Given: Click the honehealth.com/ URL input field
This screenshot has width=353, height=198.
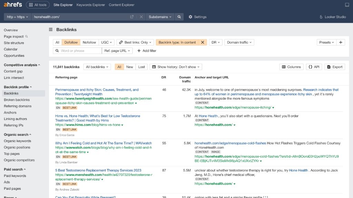Looking at the screenshot, I should pos(80,17).
